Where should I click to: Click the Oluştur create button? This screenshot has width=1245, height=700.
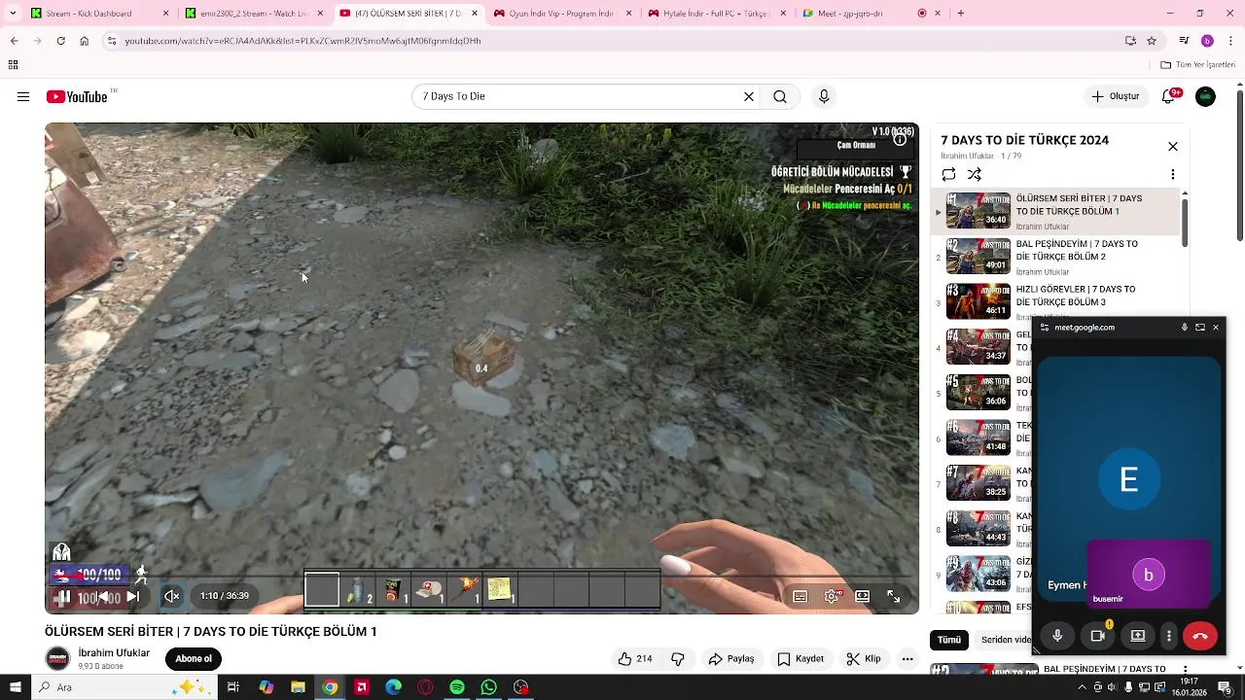[1116, 96]
